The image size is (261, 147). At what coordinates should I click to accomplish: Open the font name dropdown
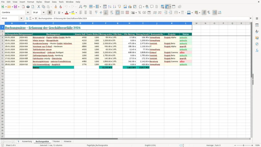[x=28, y=13]
